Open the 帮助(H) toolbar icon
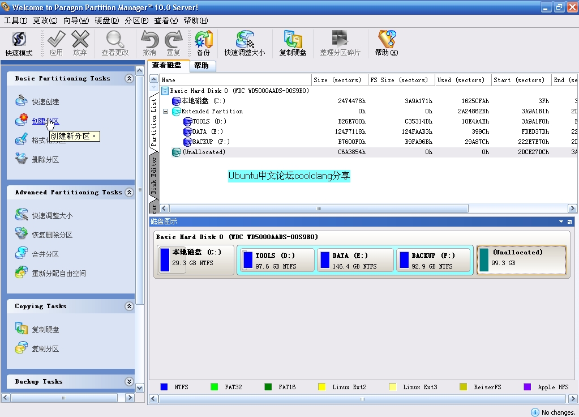Screen dimensions: 579x417 (387, 39)
